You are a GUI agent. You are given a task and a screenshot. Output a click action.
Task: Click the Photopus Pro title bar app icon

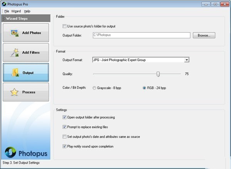coord(4,4)
